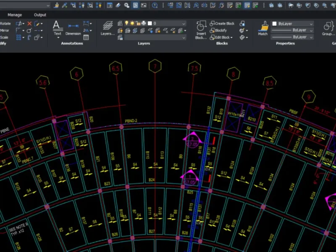Expand the current layer dropdown

pos(184,24)
